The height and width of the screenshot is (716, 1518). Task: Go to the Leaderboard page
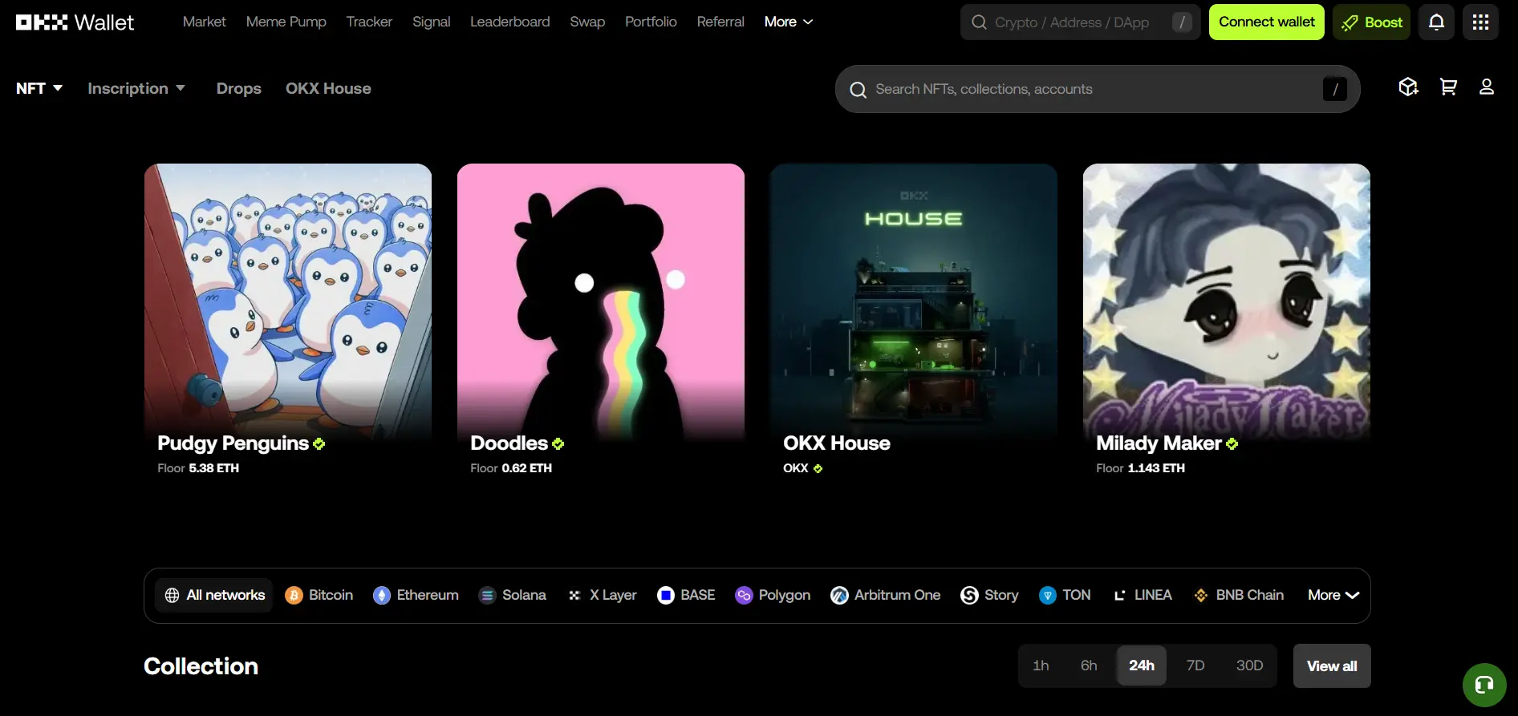pos(509,22)
